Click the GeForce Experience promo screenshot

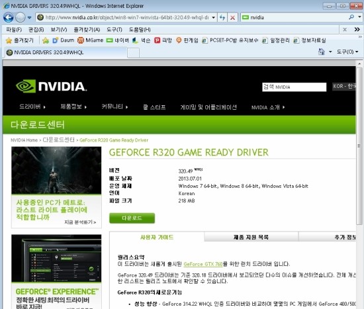pyautogui.click(x=56, y=259)
